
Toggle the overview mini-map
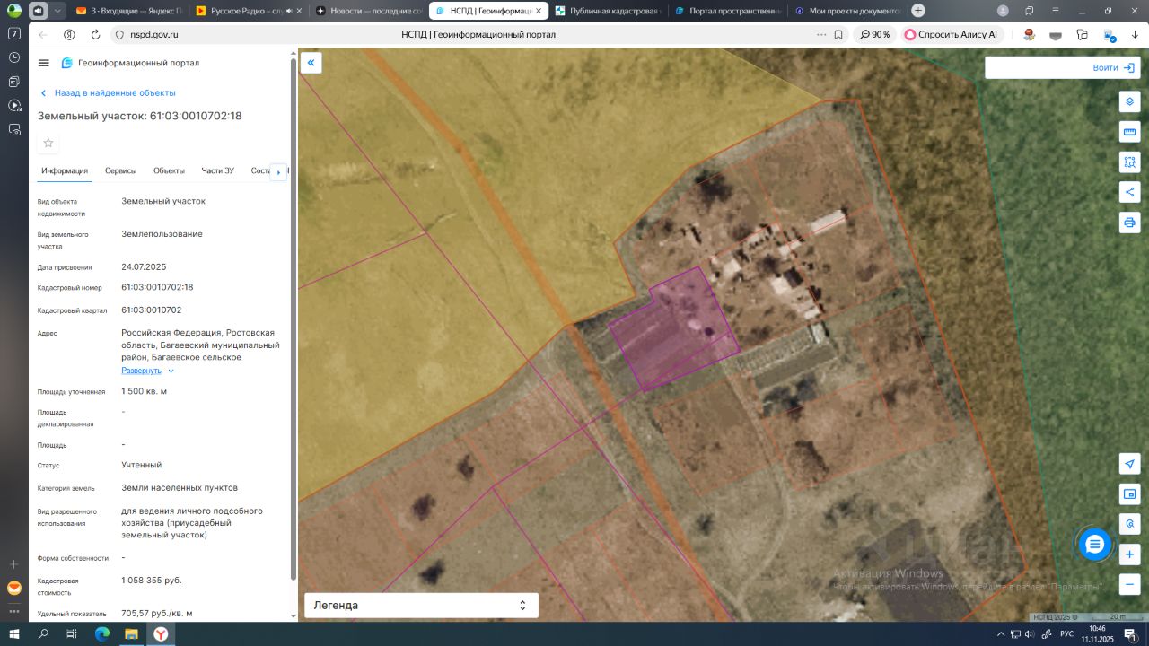click(1129, 493)
